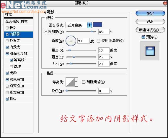
Task: Open the 外发光 settings row
Action: click(x=19, y=41)
